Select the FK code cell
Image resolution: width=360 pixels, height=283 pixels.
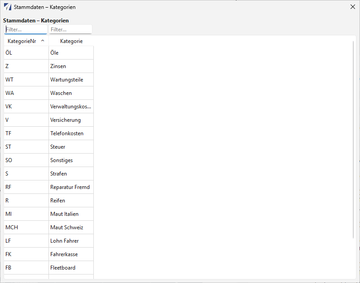pyautogui.click(x=26, y=254)
